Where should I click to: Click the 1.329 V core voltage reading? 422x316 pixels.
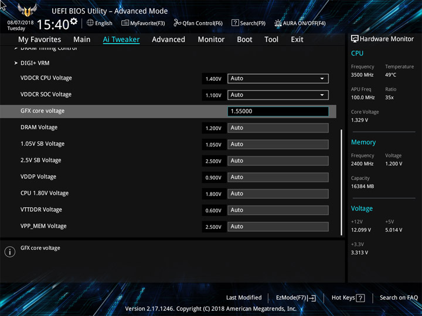[359, 120]
